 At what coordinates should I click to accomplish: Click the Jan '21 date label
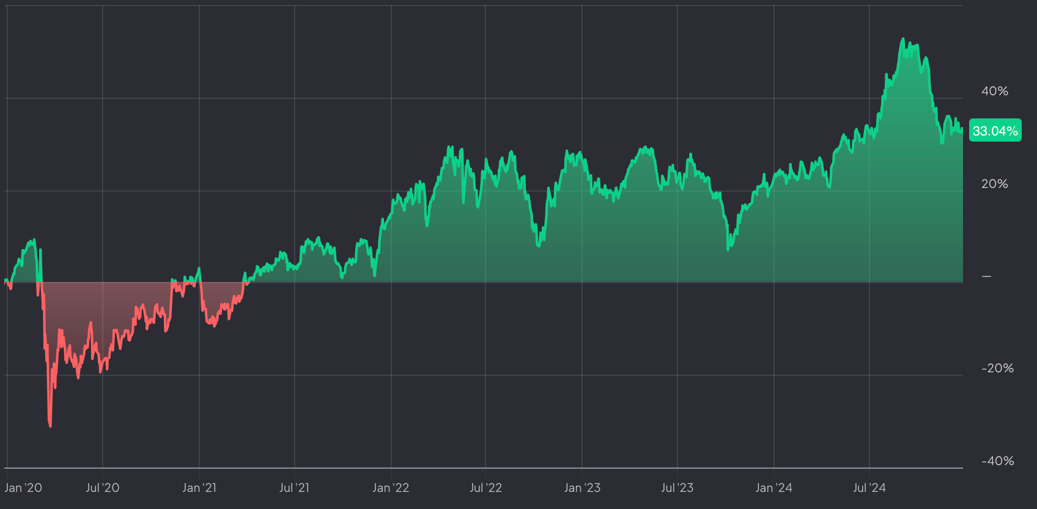pos(199,488)
